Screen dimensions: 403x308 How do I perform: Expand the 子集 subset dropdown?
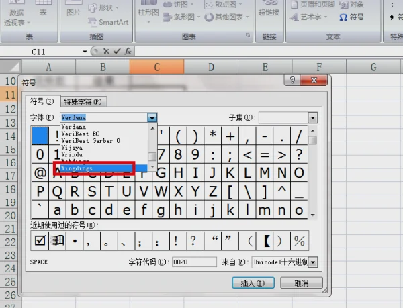[313, 118]
